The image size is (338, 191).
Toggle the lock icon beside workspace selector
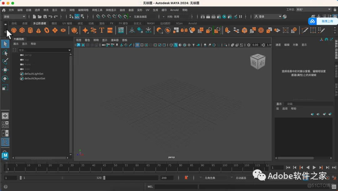(335, 9)
